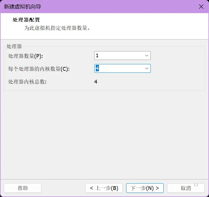Click the processor count field showing 1
This screenshot has width=209, height=197.
[x=122, y=56]
